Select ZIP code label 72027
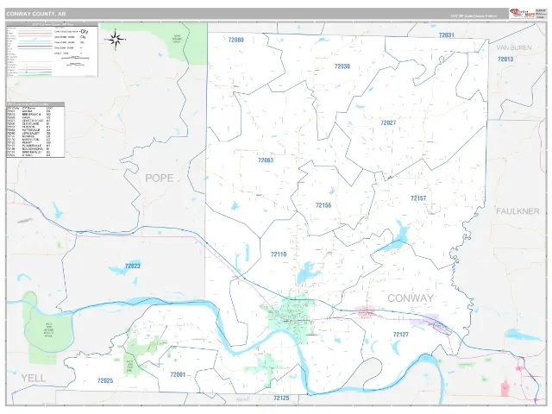The height and width of the screenshot is (414, 552). point(388,122)
